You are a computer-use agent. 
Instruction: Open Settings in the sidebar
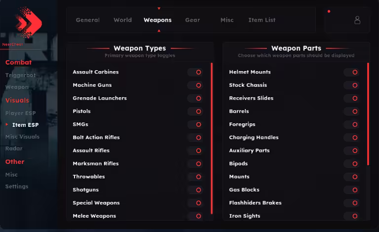coord(17,187)
